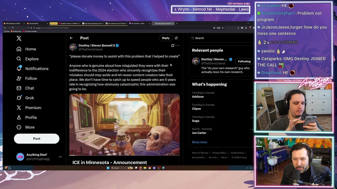
Task: Click the X logo in sidebar
Action: (x=19, y=38)
